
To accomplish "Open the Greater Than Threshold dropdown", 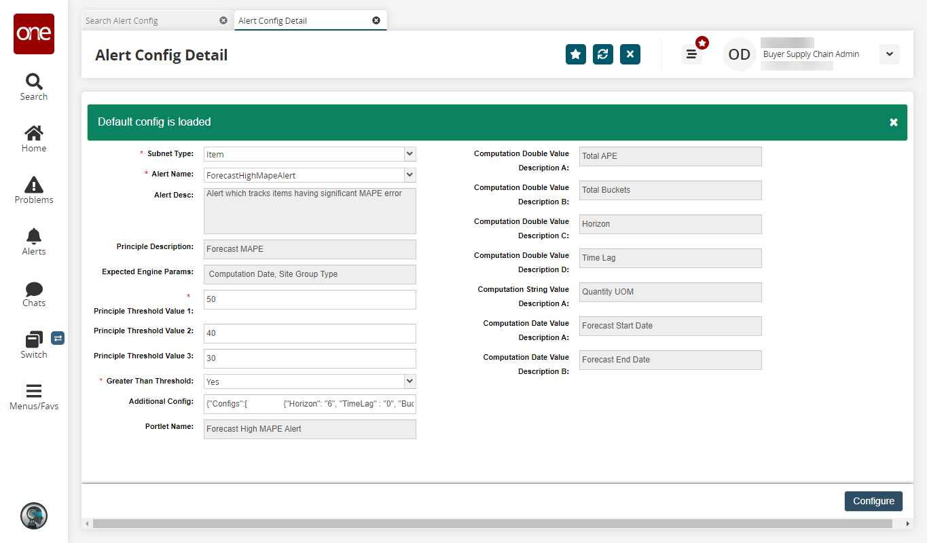I will click(x=410, y=381).
